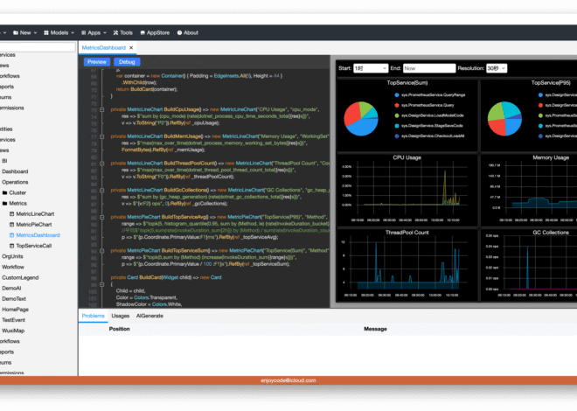Open the New menu
The image size is (577, 411).
click(25, 32)
